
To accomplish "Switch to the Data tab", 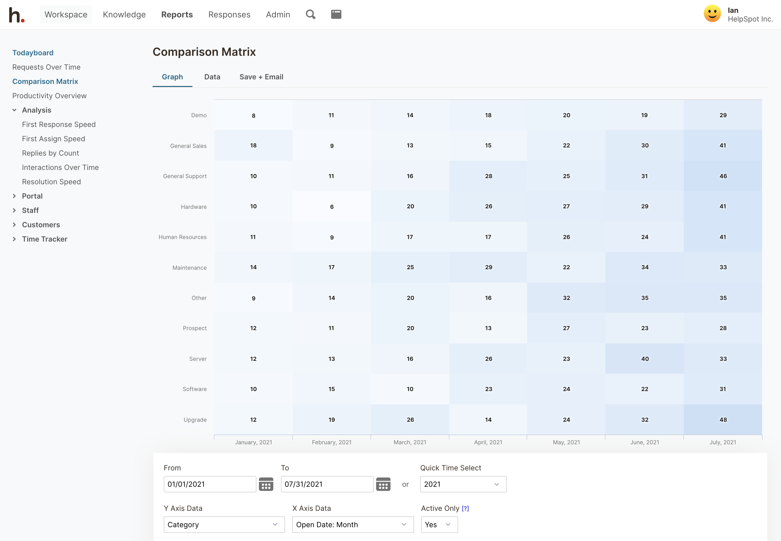I will [212, 77].
